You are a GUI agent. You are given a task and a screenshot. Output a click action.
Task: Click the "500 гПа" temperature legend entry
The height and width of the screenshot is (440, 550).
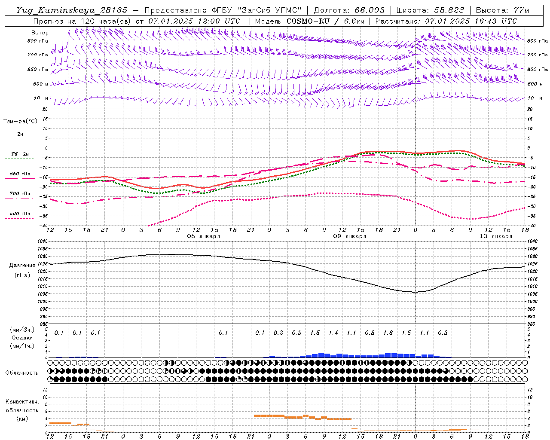click(20, 214)
